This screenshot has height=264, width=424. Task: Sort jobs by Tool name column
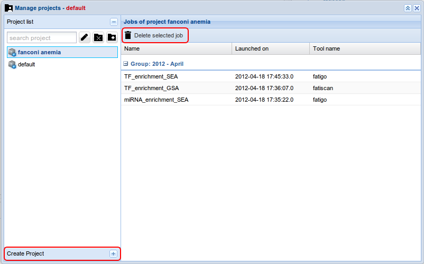364,48
